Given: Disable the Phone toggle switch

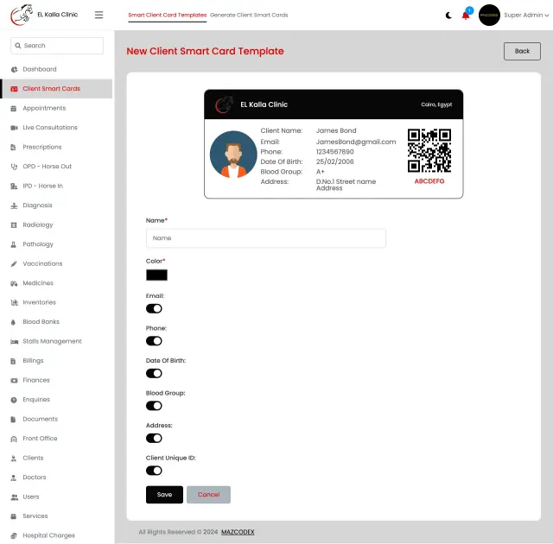Looking at the screenshot, I should tap(154, 341).
